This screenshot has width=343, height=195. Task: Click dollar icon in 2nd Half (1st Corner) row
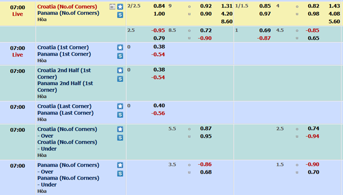(x=120, y=79)
